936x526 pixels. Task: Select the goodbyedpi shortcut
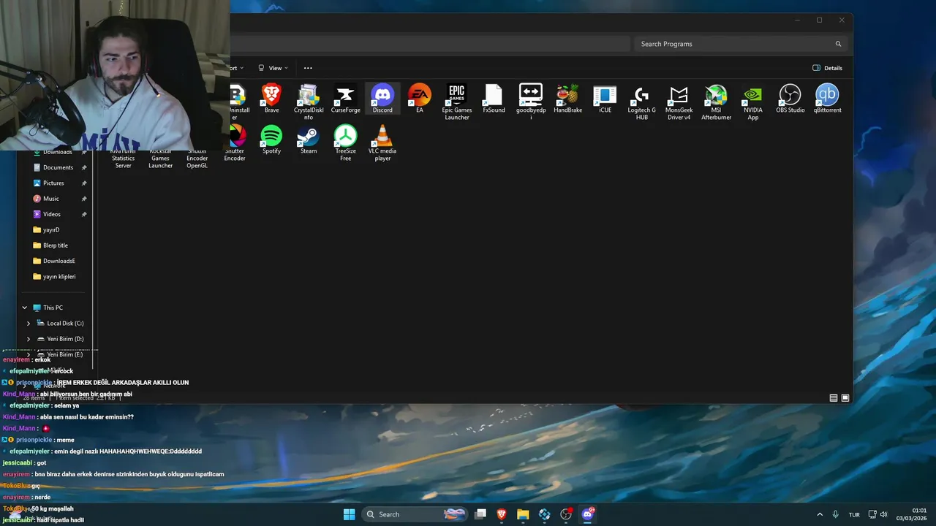point(531,102)
